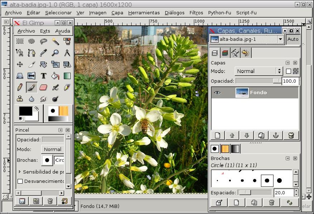
Task: Open the Capas panel tab menu arrow
Action: [287, 63]
